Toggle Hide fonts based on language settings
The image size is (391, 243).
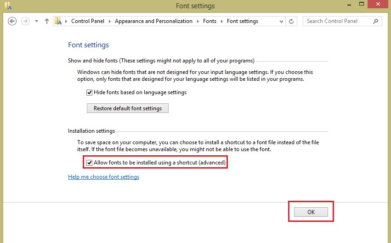[x=90, y=92]
